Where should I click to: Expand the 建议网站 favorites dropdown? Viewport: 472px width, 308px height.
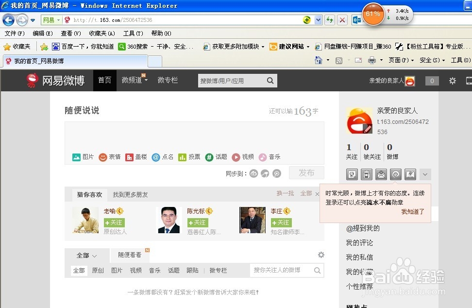[308, 47]
